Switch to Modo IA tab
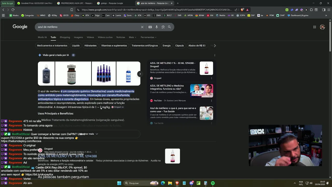 [x=42, y=37]
